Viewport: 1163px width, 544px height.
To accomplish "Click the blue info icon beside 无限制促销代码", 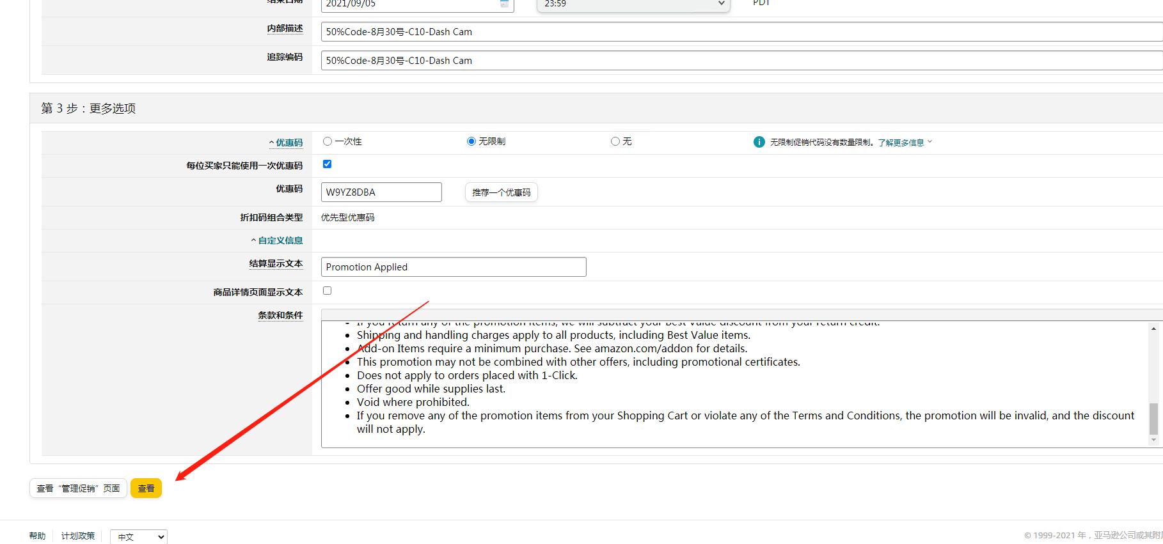I will point(759,142).
